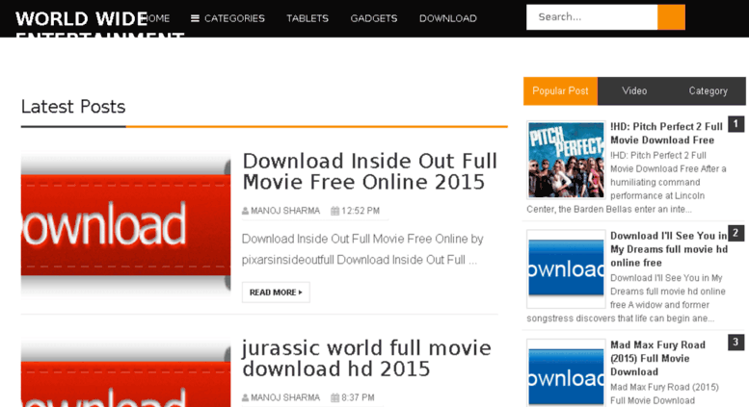Click the author icon beside Manoj Sharma on Inside Out post
This screenshot has height=407, width=749.
point(245,211)
